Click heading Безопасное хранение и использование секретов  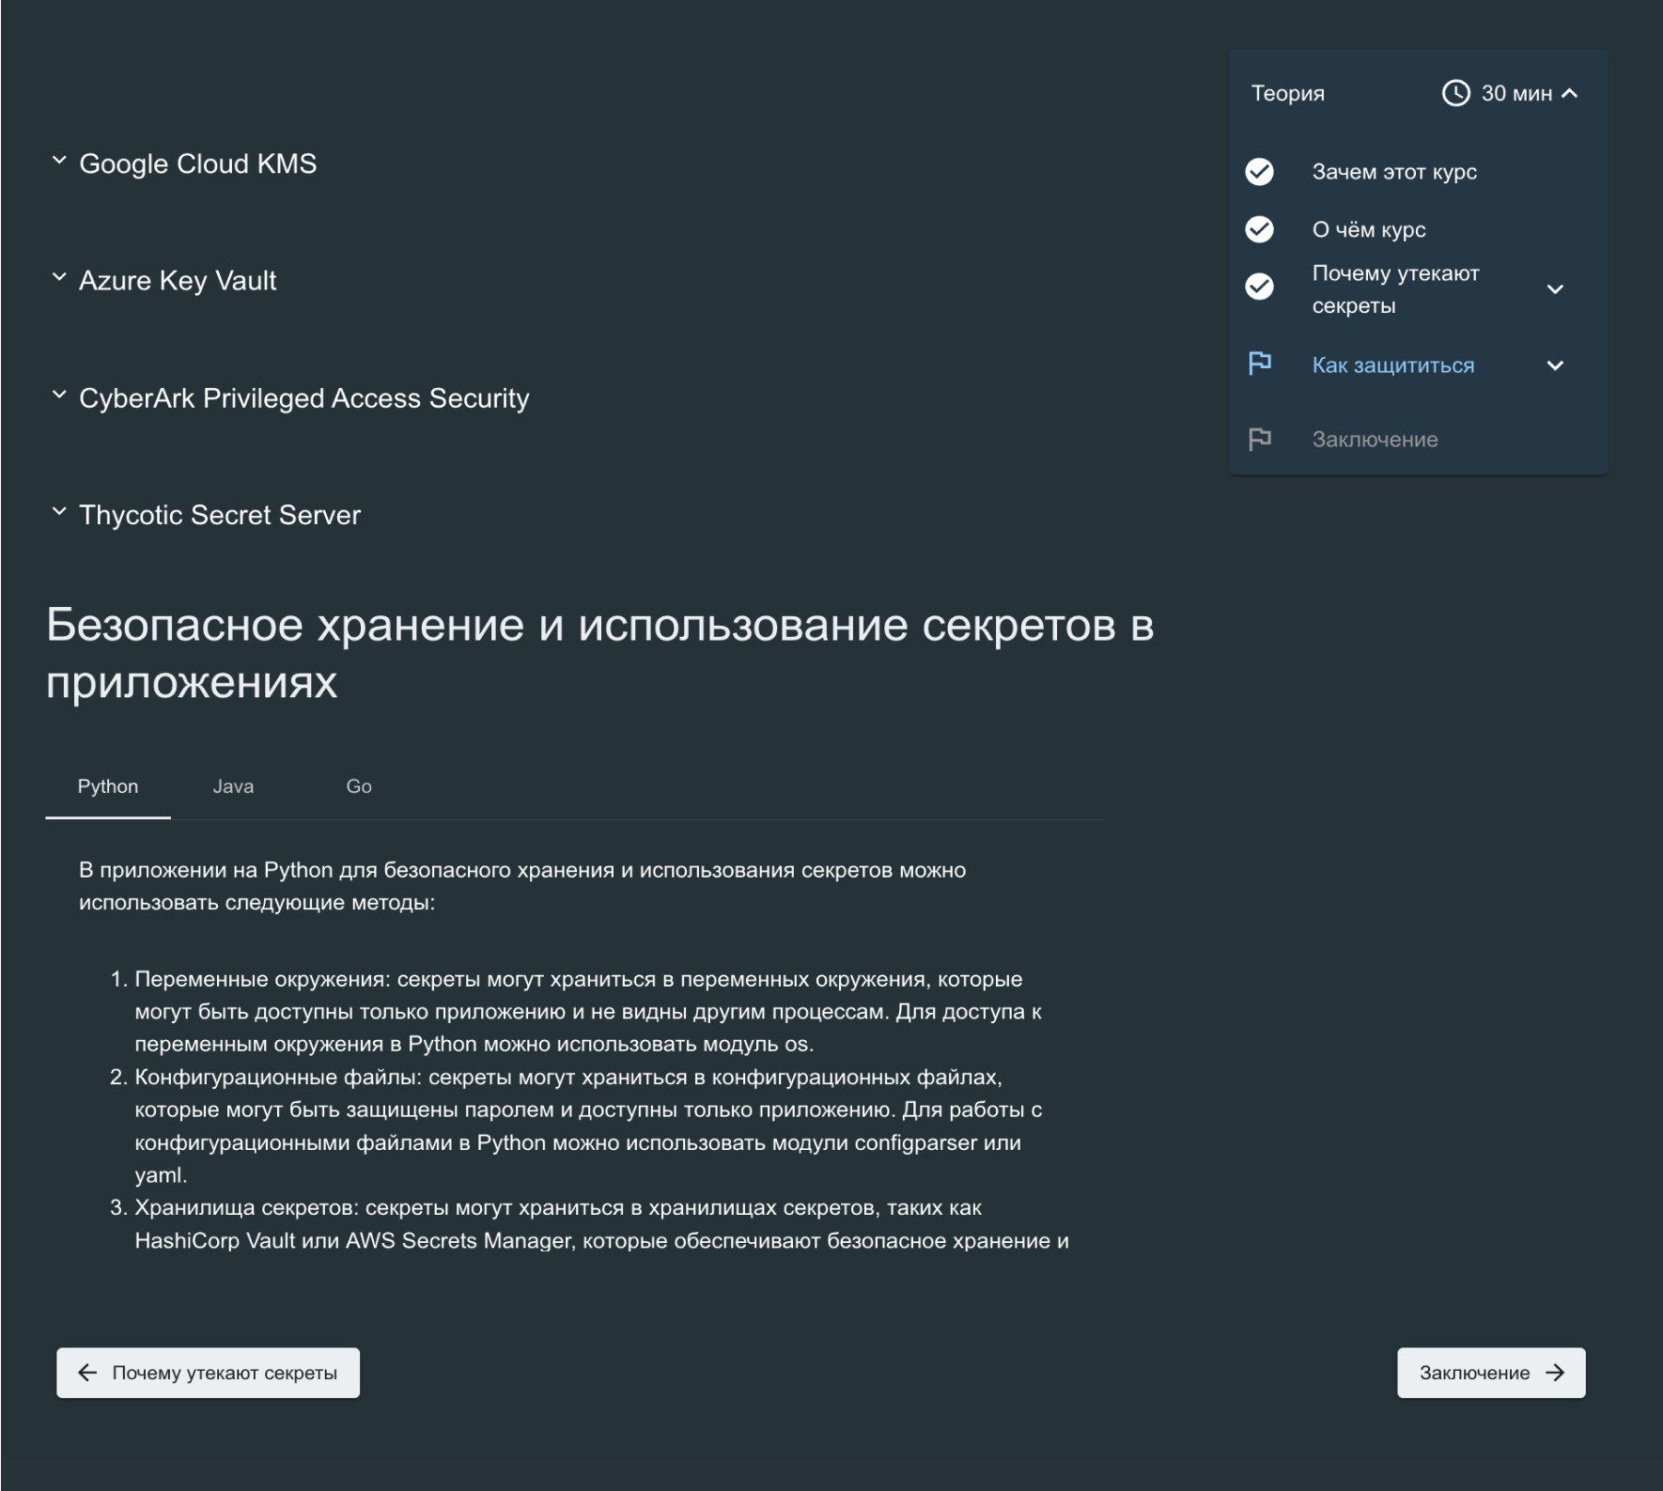point(599,653)
